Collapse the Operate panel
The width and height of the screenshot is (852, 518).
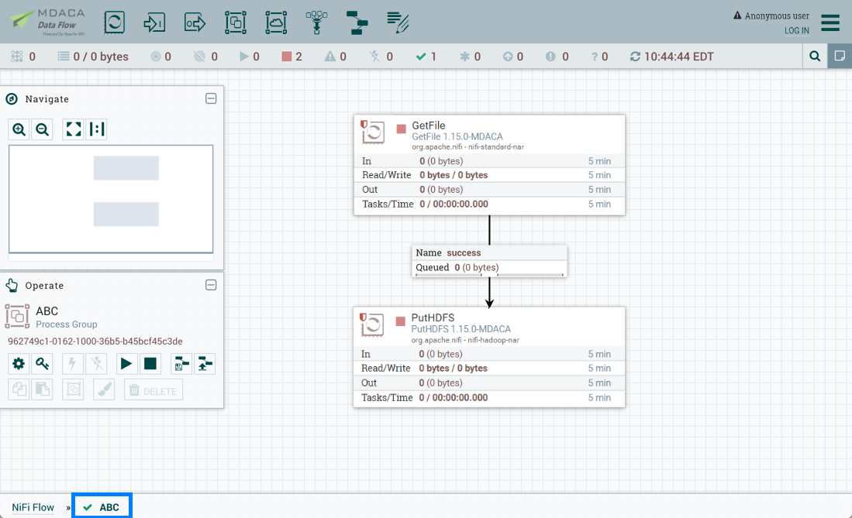[x=211, y=285]
